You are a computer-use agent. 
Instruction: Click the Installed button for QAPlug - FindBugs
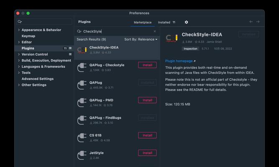click(x=147, y=118)
